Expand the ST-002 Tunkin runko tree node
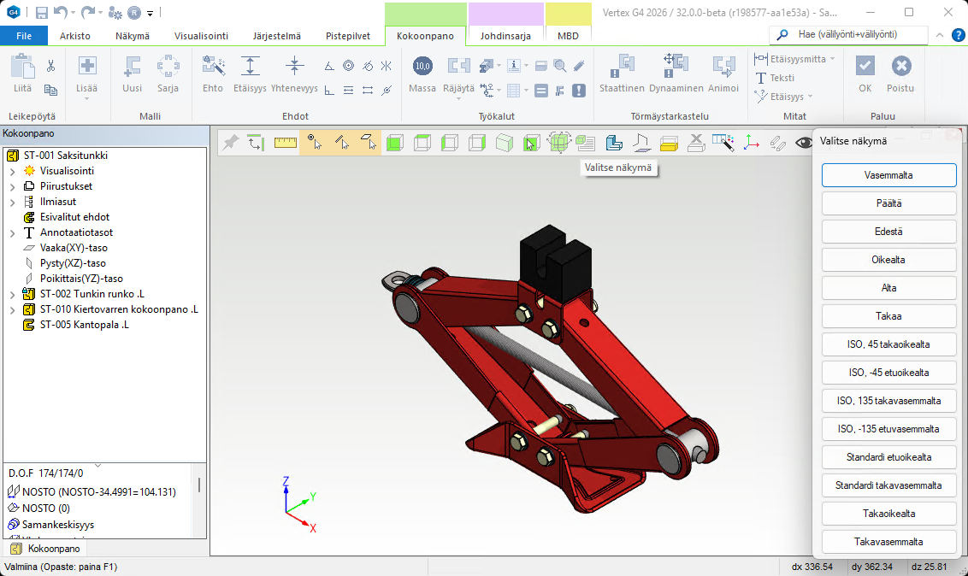968x576 pixels. coord(12,295)
